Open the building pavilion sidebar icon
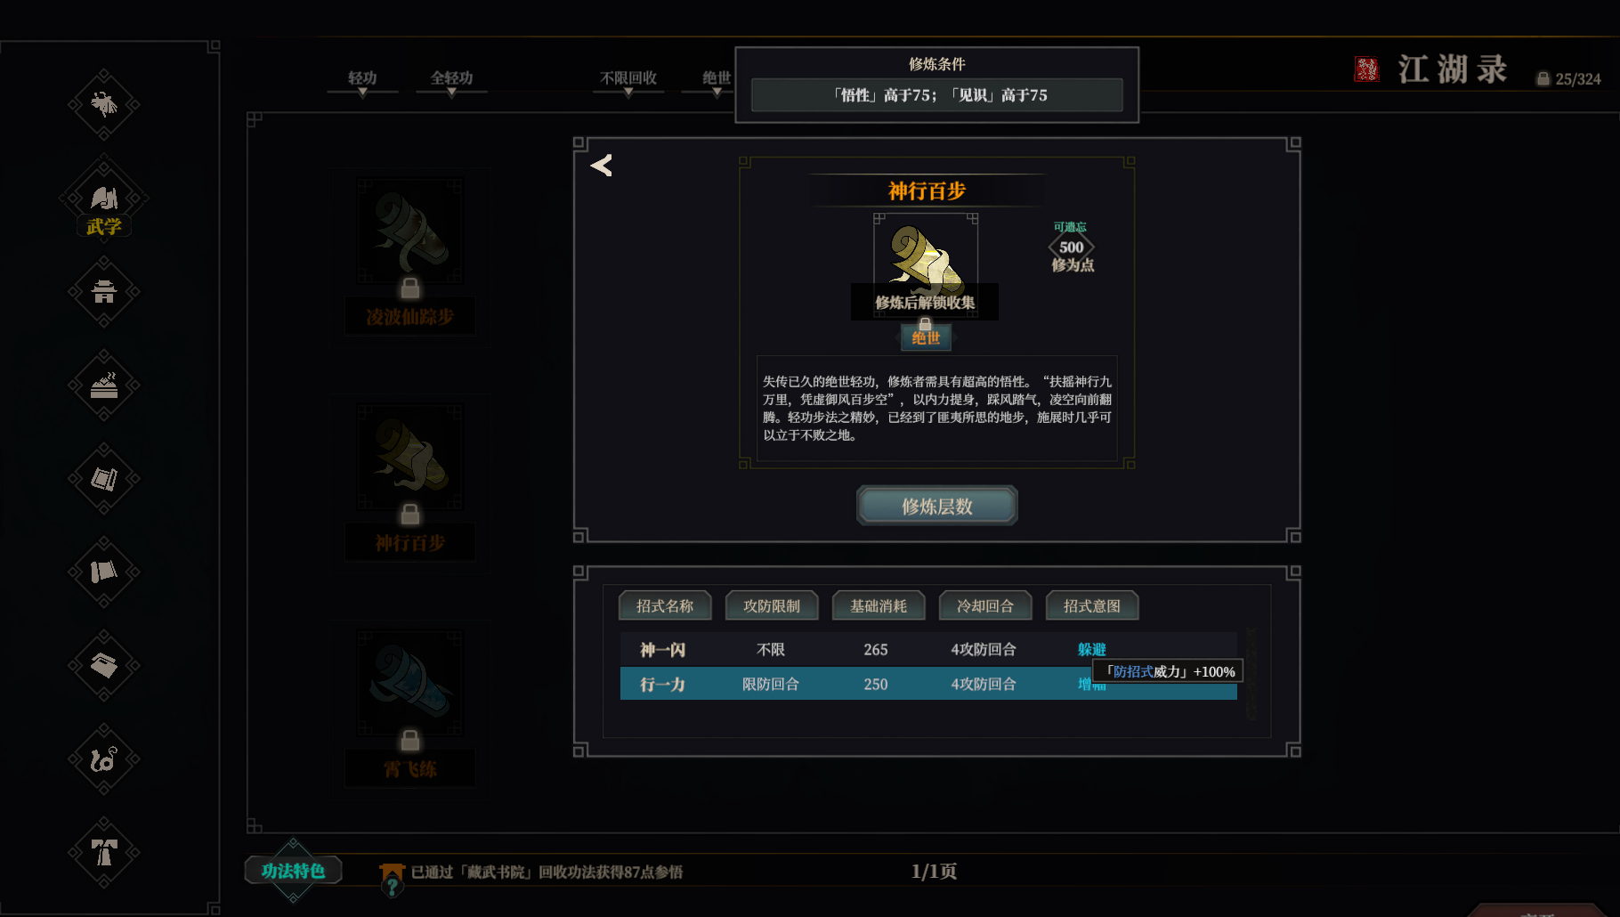The image size is (1620, 917). pyautogui.click(x=104, y=292)
